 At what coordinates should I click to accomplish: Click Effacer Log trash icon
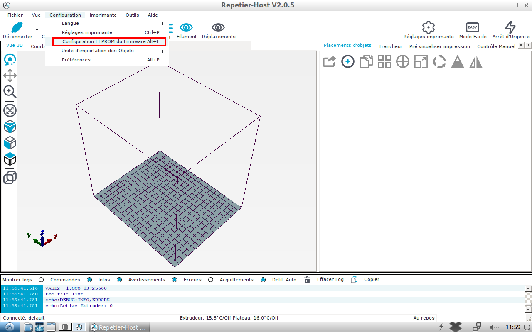pyautogui.click(x=307, y=280)
